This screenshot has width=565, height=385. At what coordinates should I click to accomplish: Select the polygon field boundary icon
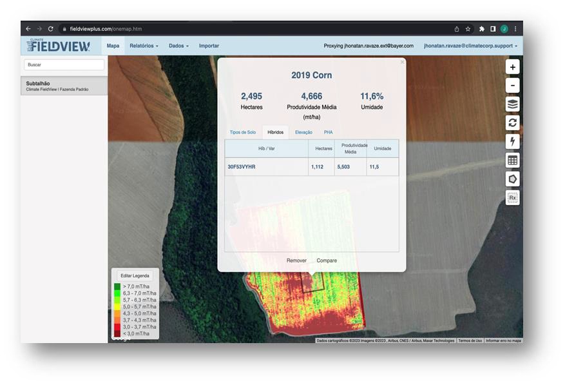(512, 179)
